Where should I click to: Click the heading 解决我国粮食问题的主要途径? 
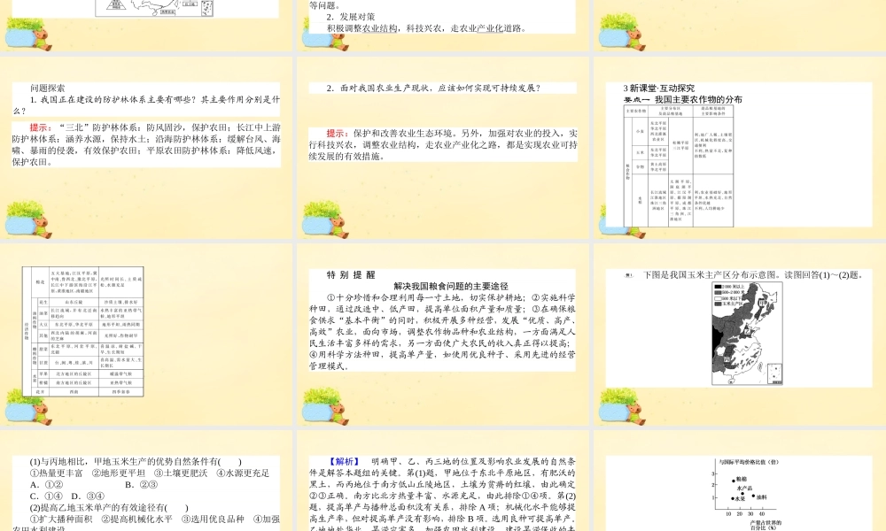click(x=451, y=286)
